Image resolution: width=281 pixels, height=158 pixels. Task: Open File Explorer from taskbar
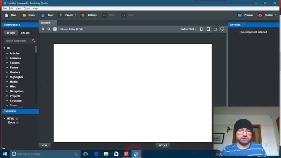click(x=106, y=154)
